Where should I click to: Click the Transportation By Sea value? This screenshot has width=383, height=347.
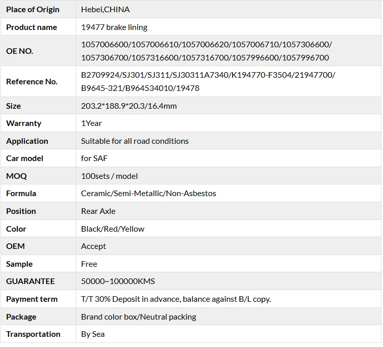click(x=93, y=334)
